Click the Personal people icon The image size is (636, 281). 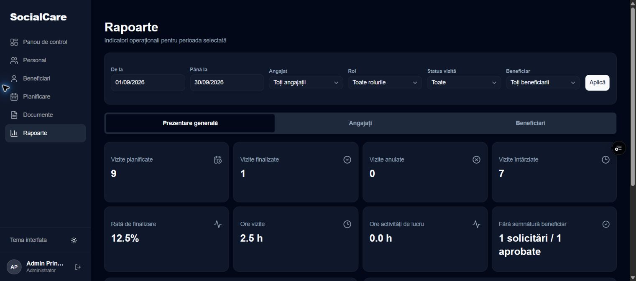pyautogui.click(x=14, y=60)
